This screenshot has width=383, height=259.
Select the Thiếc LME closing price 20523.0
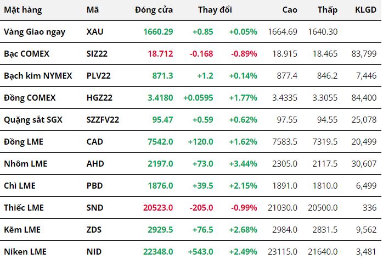pos(158,208)
